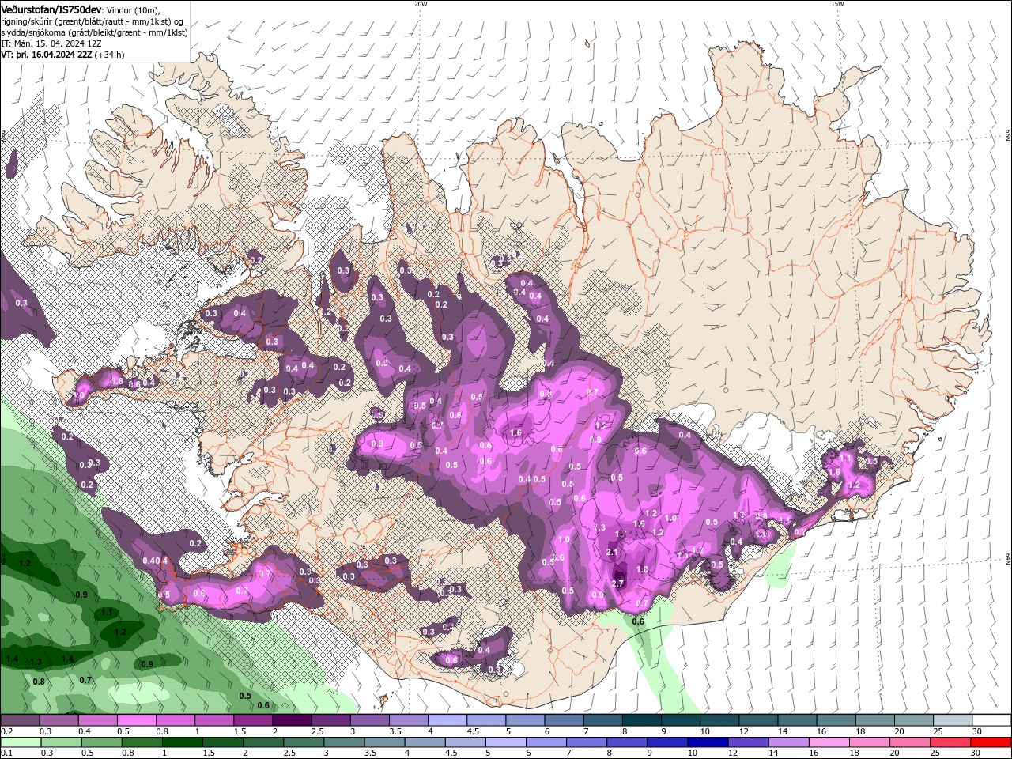Select the rain scale swatch starting at 8
This screenshot has height=759, width=1012.
click(626, 742)
